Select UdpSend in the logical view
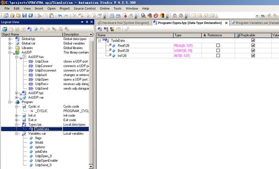279x169 pixels. [x=42, y=88]
